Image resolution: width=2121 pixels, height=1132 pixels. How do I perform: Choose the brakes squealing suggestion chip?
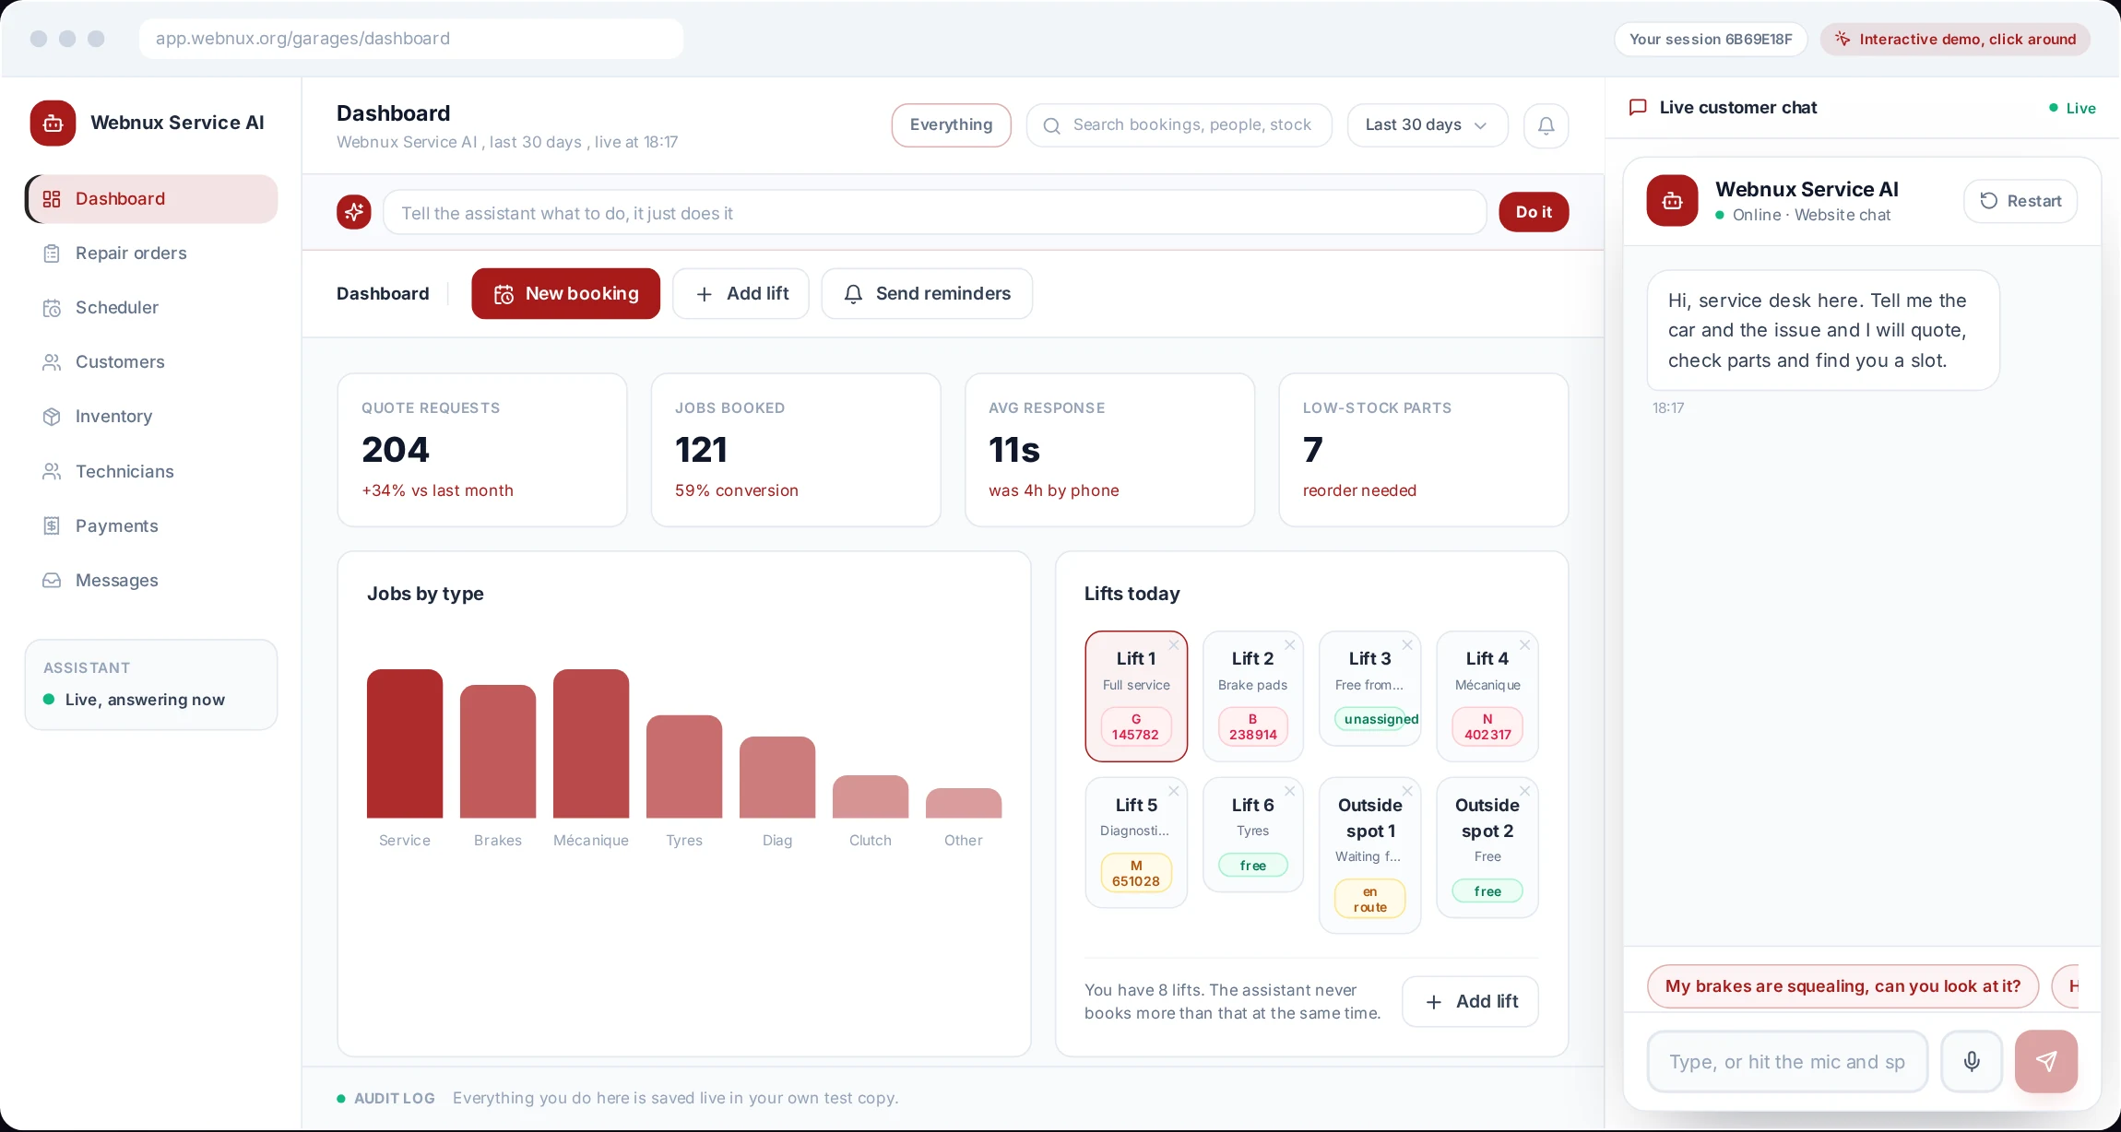pyautogui.click(x=1843, y=986)
